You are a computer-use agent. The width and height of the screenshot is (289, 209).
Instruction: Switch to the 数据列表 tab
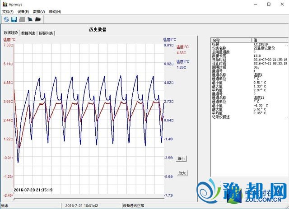tap(28, 33)
